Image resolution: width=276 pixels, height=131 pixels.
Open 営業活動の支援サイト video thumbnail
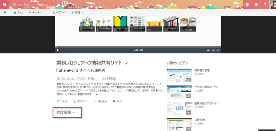click(179, 108)
